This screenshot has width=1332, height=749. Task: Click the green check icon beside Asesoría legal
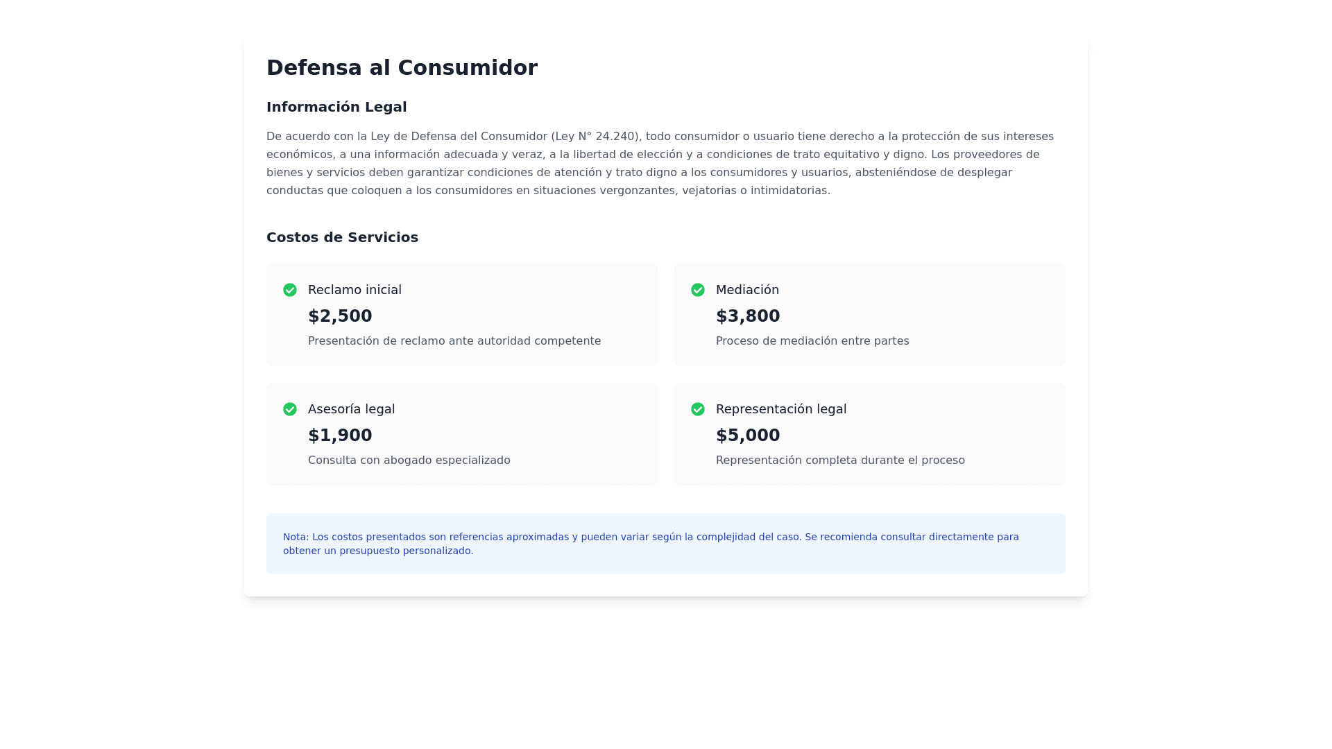290,409
